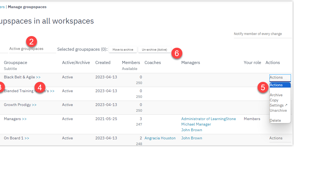Open the On Board 1 groupspace
326x183 pixels.
tap(14, 138)
